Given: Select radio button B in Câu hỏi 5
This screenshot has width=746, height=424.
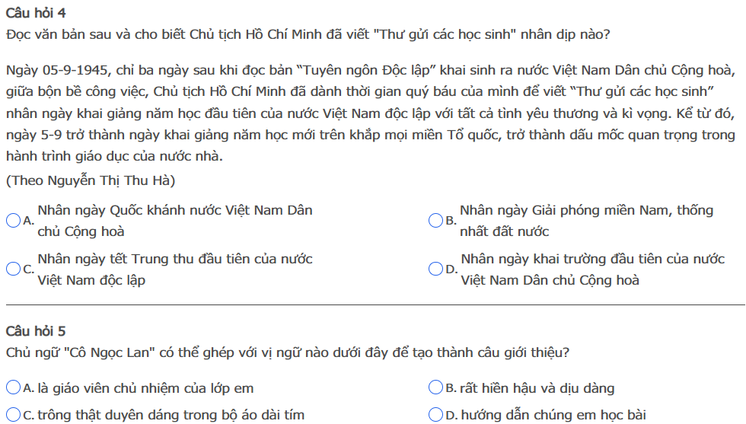Looking at the screenshot, I should pos(436,388).
